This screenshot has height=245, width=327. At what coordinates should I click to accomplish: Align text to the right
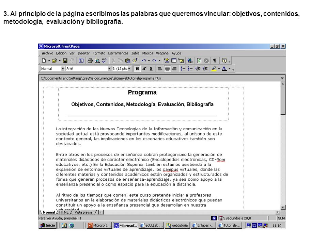coord(174,68)
